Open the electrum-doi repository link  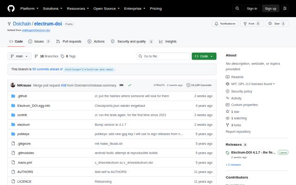pyautogui.click(x=48, y=24)
